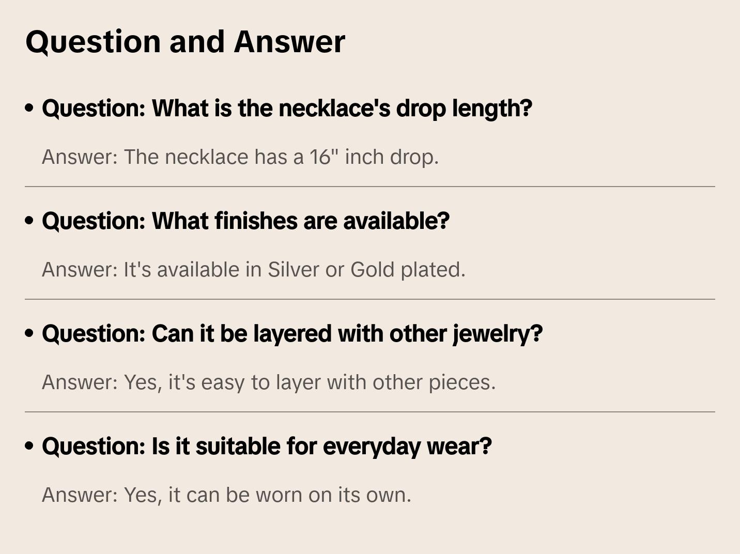Click the 16" measurement in the first answer
The image size is (740, 554).
[324, 157]
